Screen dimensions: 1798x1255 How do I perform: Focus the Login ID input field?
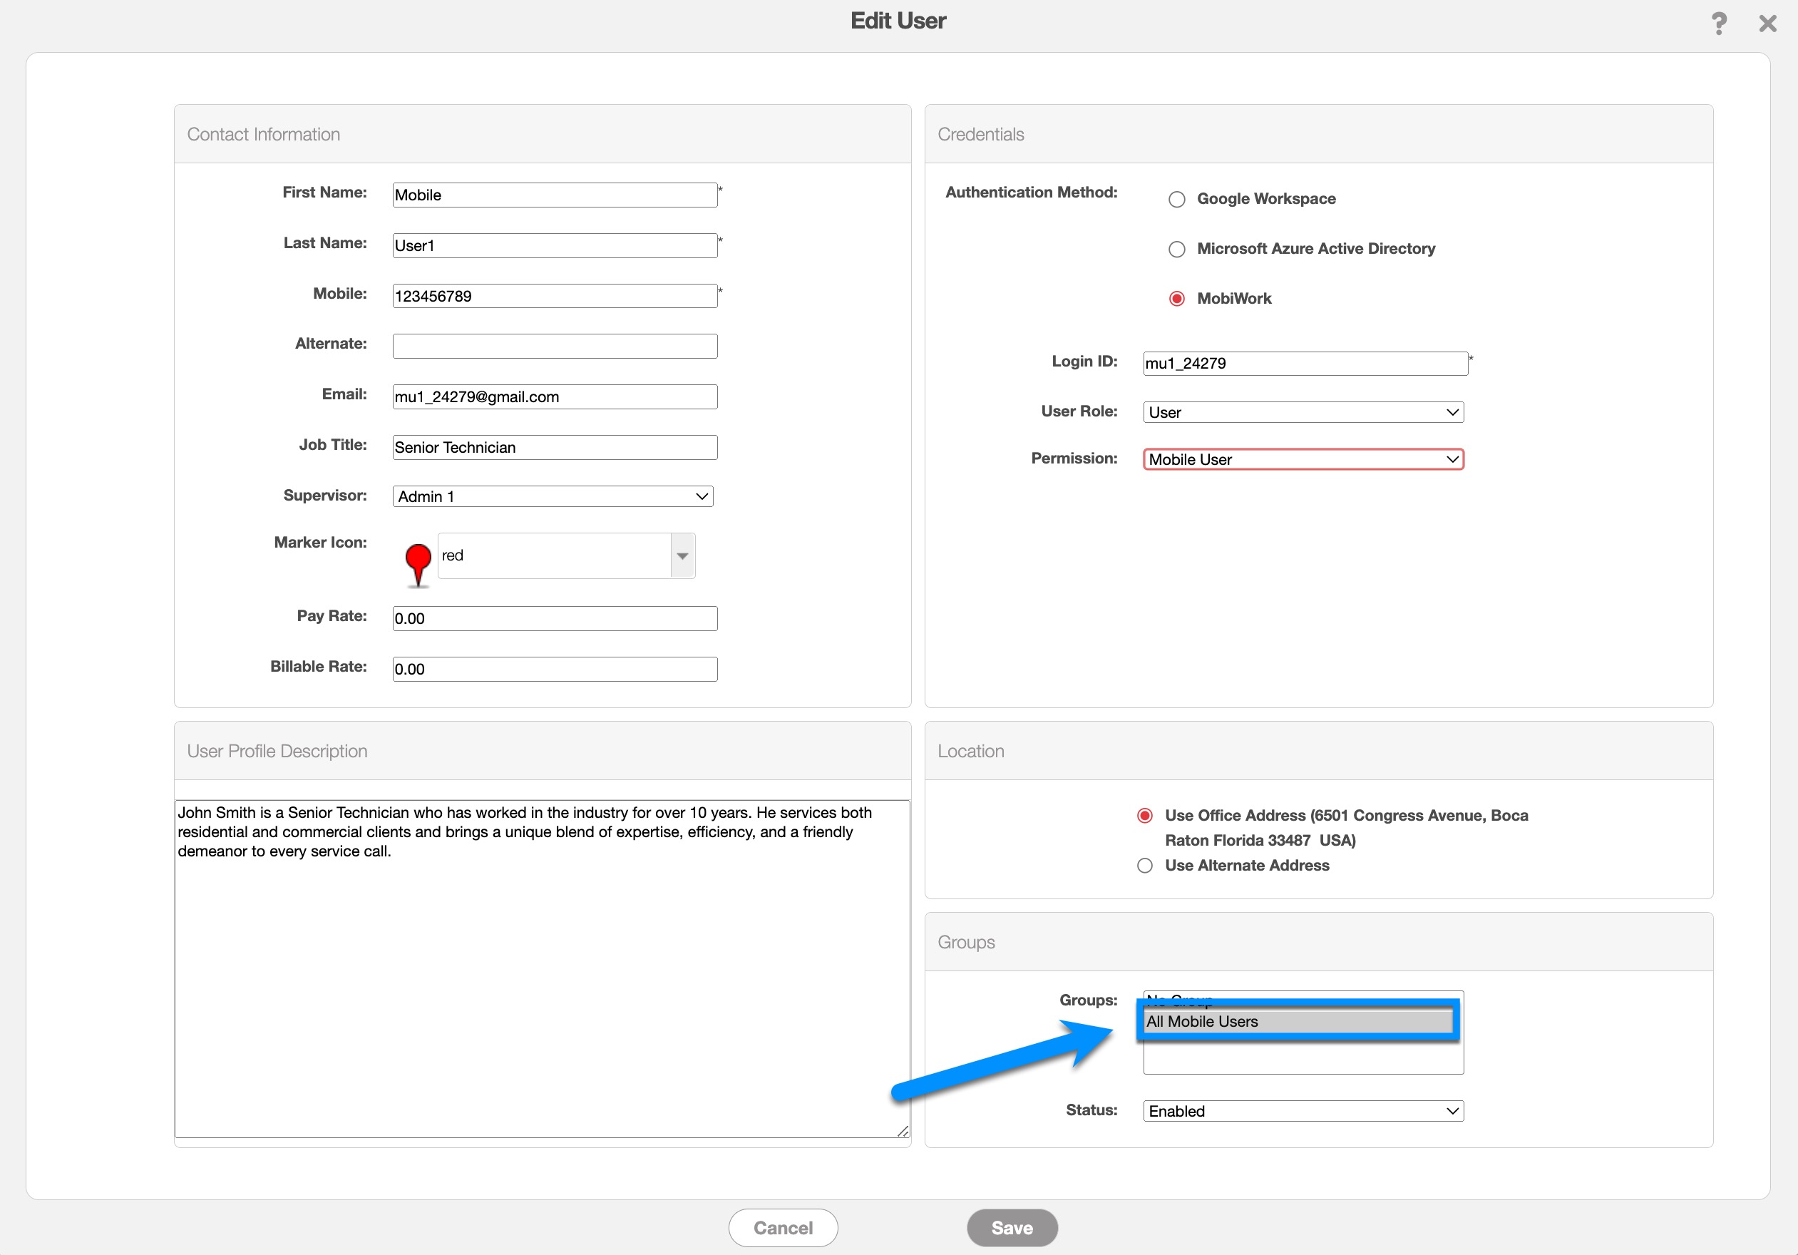1305,364
